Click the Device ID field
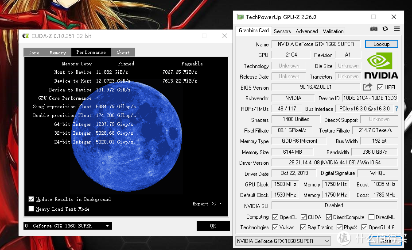Viewport: 412px width, 250px height. (370, 98)
